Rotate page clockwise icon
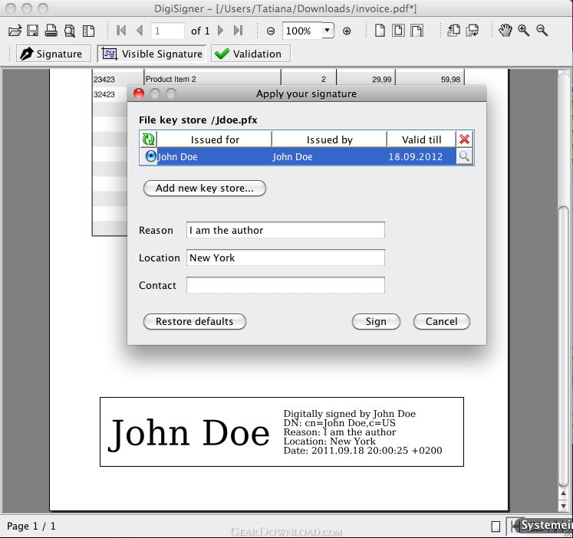Viewport: 573px width, 538px height. (473, 31)
